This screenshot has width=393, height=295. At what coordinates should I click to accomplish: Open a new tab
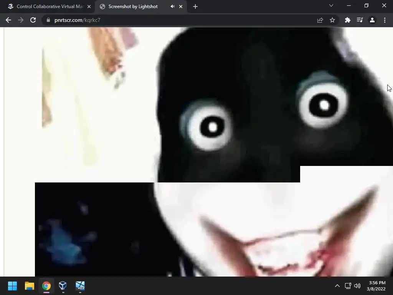tap(195, 7)
